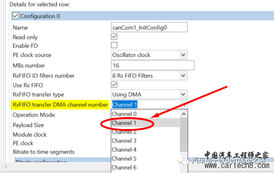Click the dropdown list scrollbar thumb
Viewport: 274px width, 173px height.
click(183, 135)
